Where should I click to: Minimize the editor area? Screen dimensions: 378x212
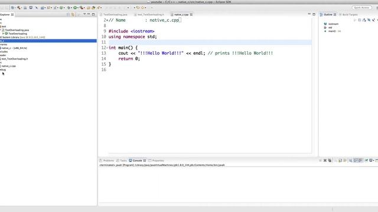[x=309, y=14]
